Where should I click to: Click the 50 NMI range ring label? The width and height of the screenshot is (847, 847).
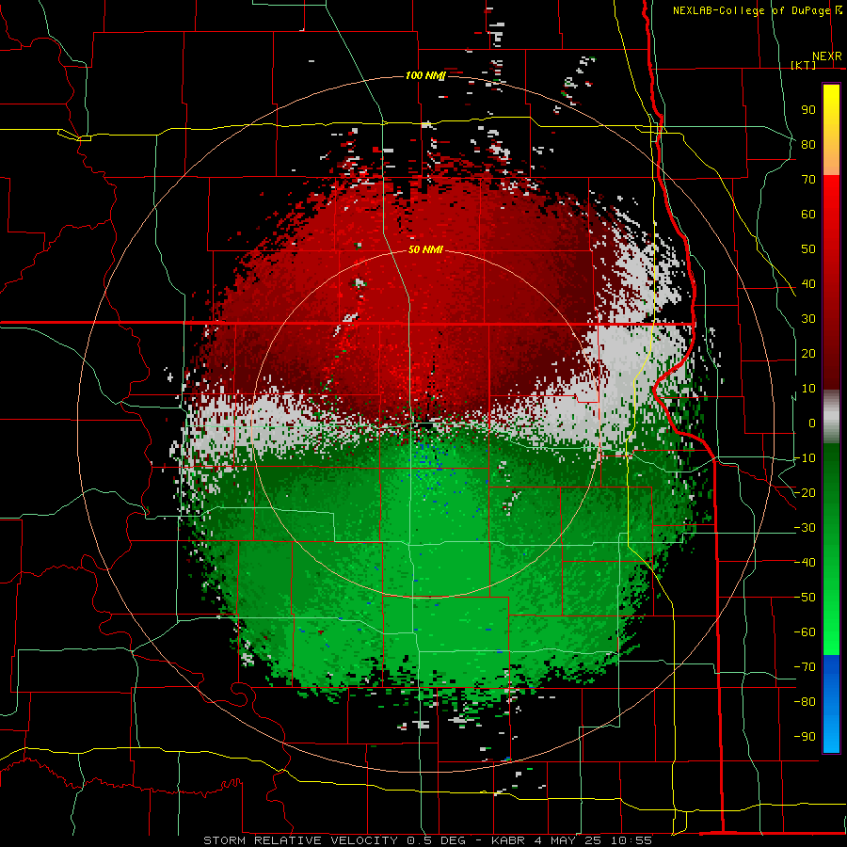(425, 249)
